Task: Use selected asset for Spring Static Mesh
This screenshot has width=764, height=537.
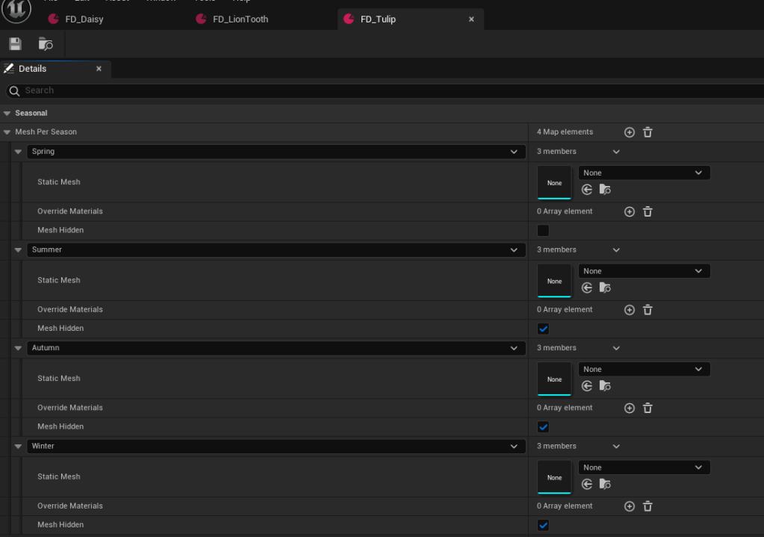Action: click(587, 190)
